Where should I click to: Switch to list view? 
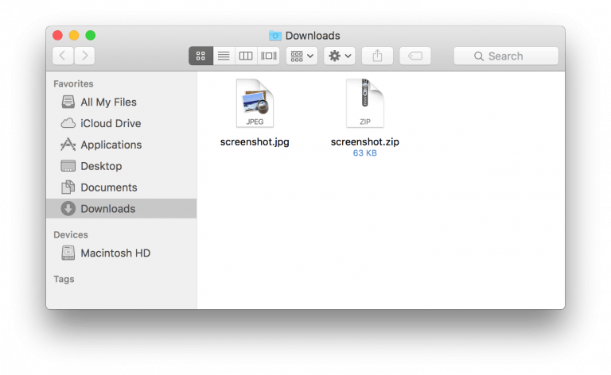point(224,56)
